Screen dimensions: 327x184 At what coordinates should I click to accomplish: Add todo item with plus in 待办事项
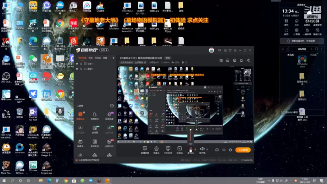tap(311, 49)
